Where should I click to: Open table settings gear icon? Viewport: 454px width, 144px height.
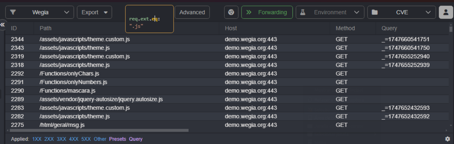click(x=447, y=139)
